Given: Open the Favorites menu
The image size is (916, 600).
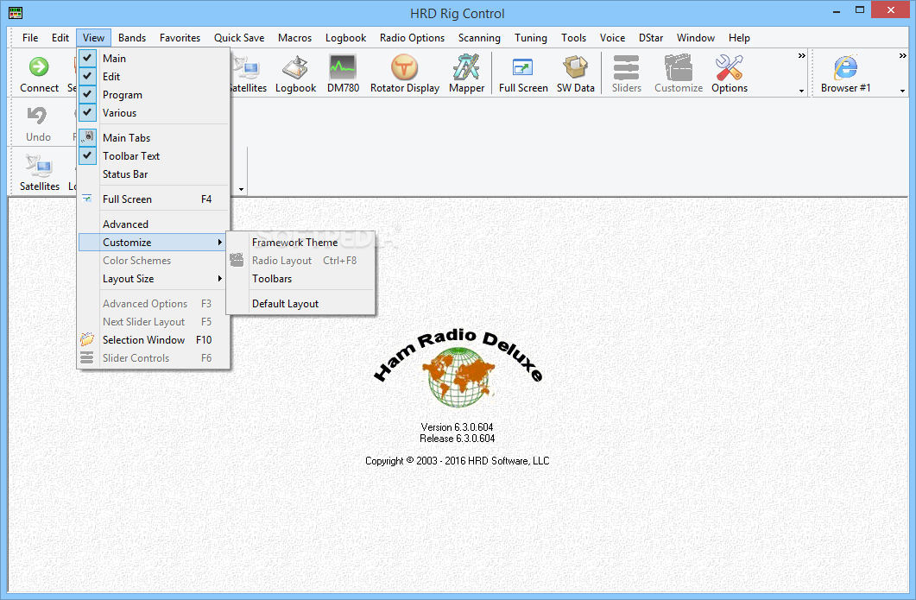Looking at the screenshot, I should point(180,37).
